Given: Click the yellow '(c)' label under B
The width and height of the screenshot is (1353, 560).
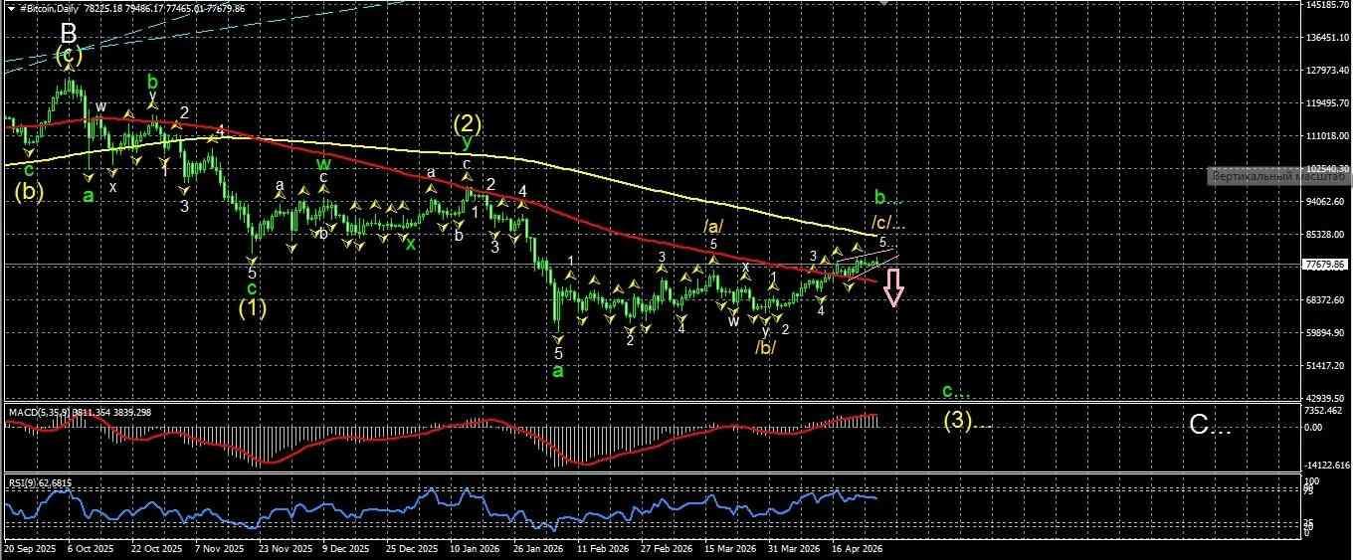Looking at the screenshot, I should pyautogui.click(x=69, y=56).
